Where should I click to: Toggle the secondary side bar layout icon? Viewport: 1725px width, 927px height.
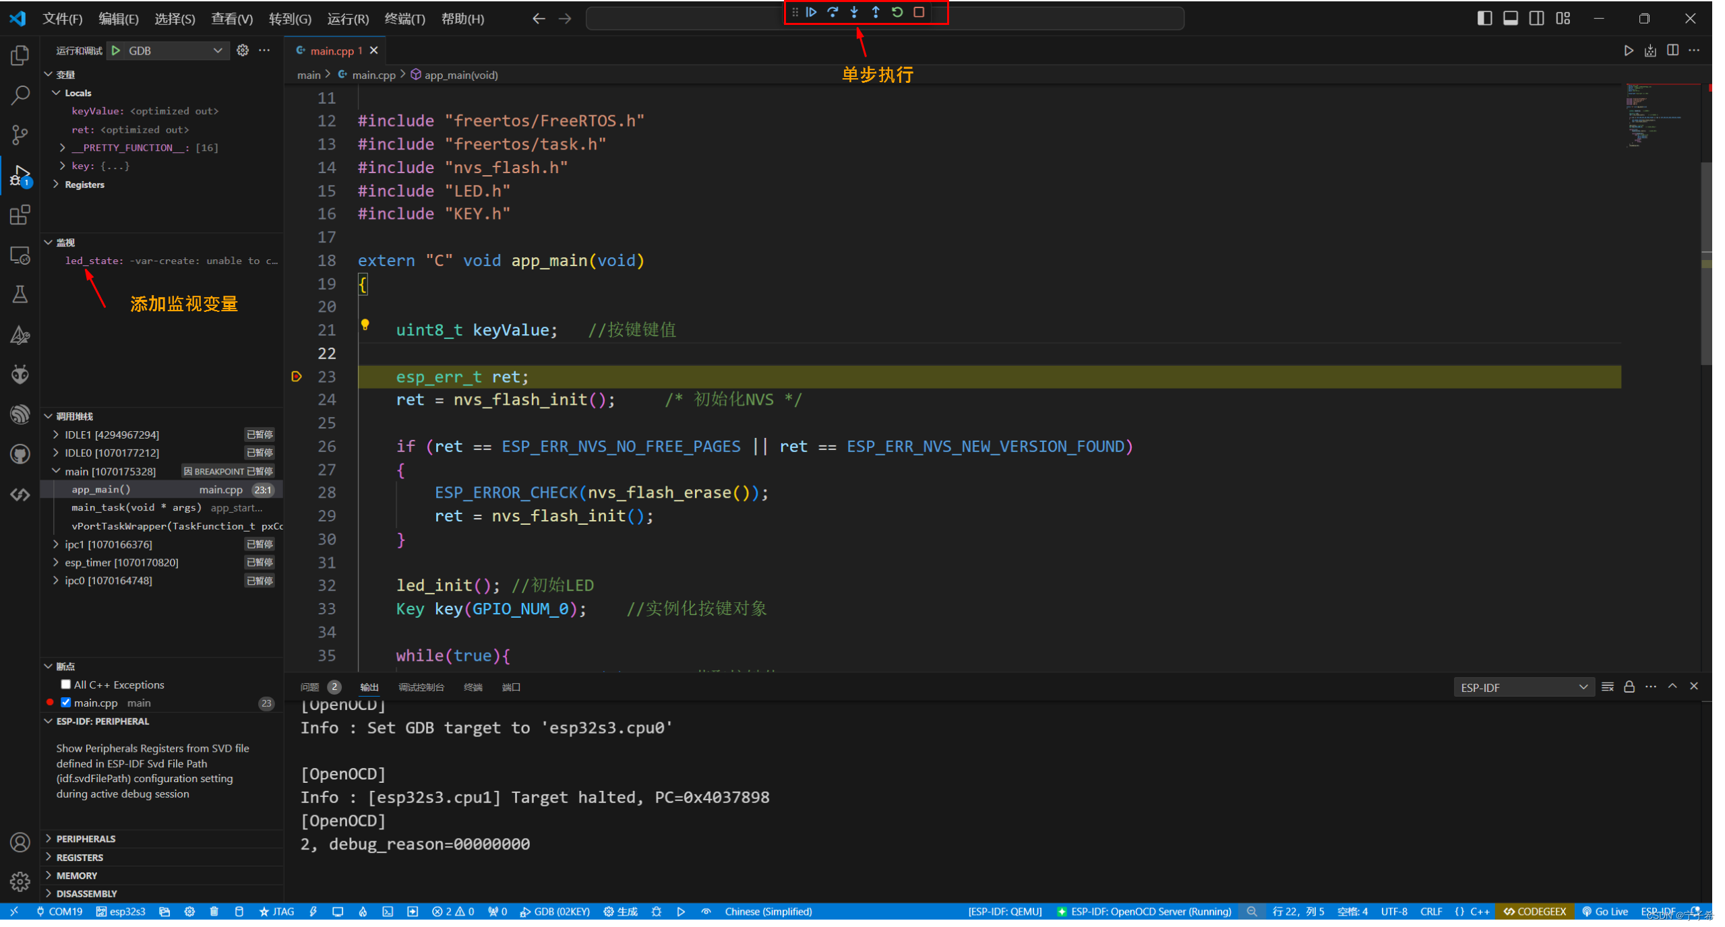click(1536, 19)
